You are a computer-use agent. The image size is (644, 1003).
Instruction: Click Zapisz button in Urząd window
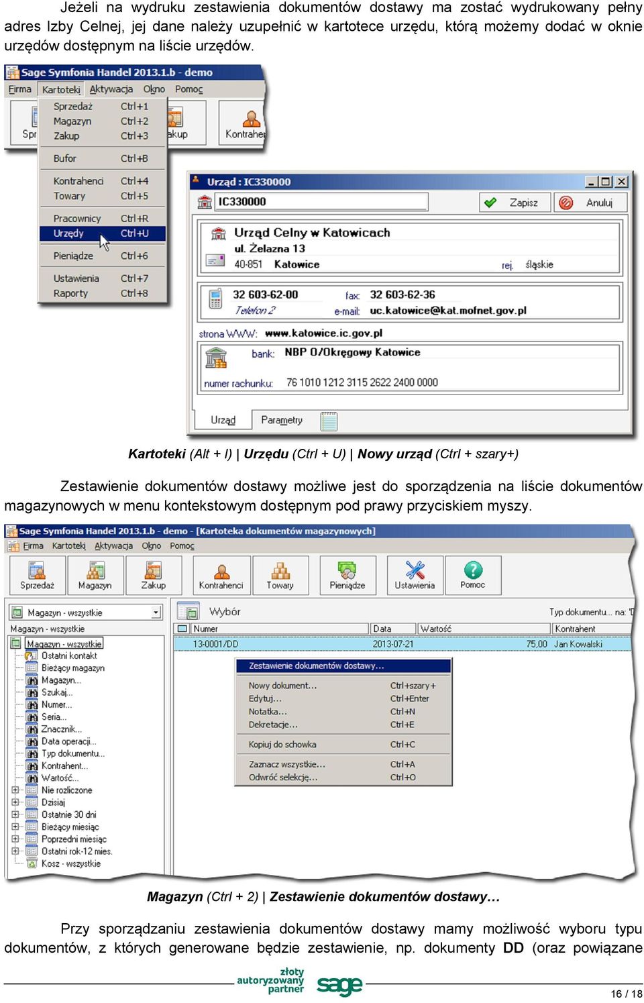tap(515, 203)
